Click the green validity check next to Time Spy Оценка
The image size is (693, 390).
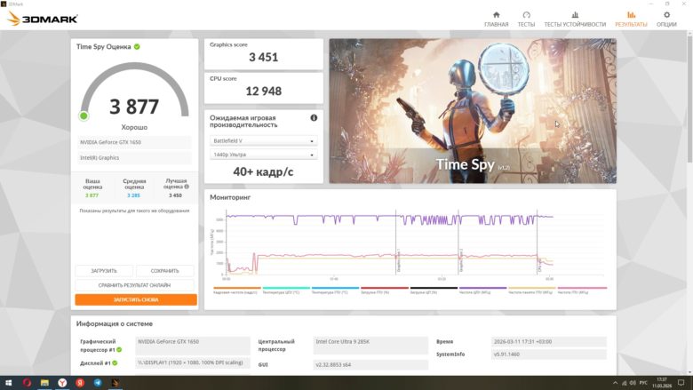click(137, 47)
